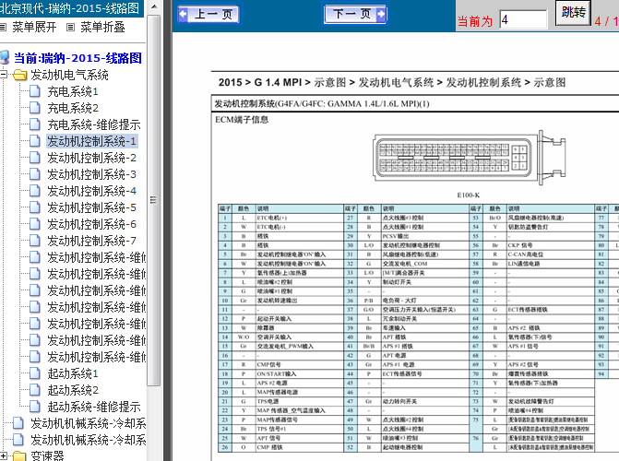619x461 pixels.
Task: Click computer icon beside 当前:瑞纳-2015-线路图
Action: pos(5,57)
